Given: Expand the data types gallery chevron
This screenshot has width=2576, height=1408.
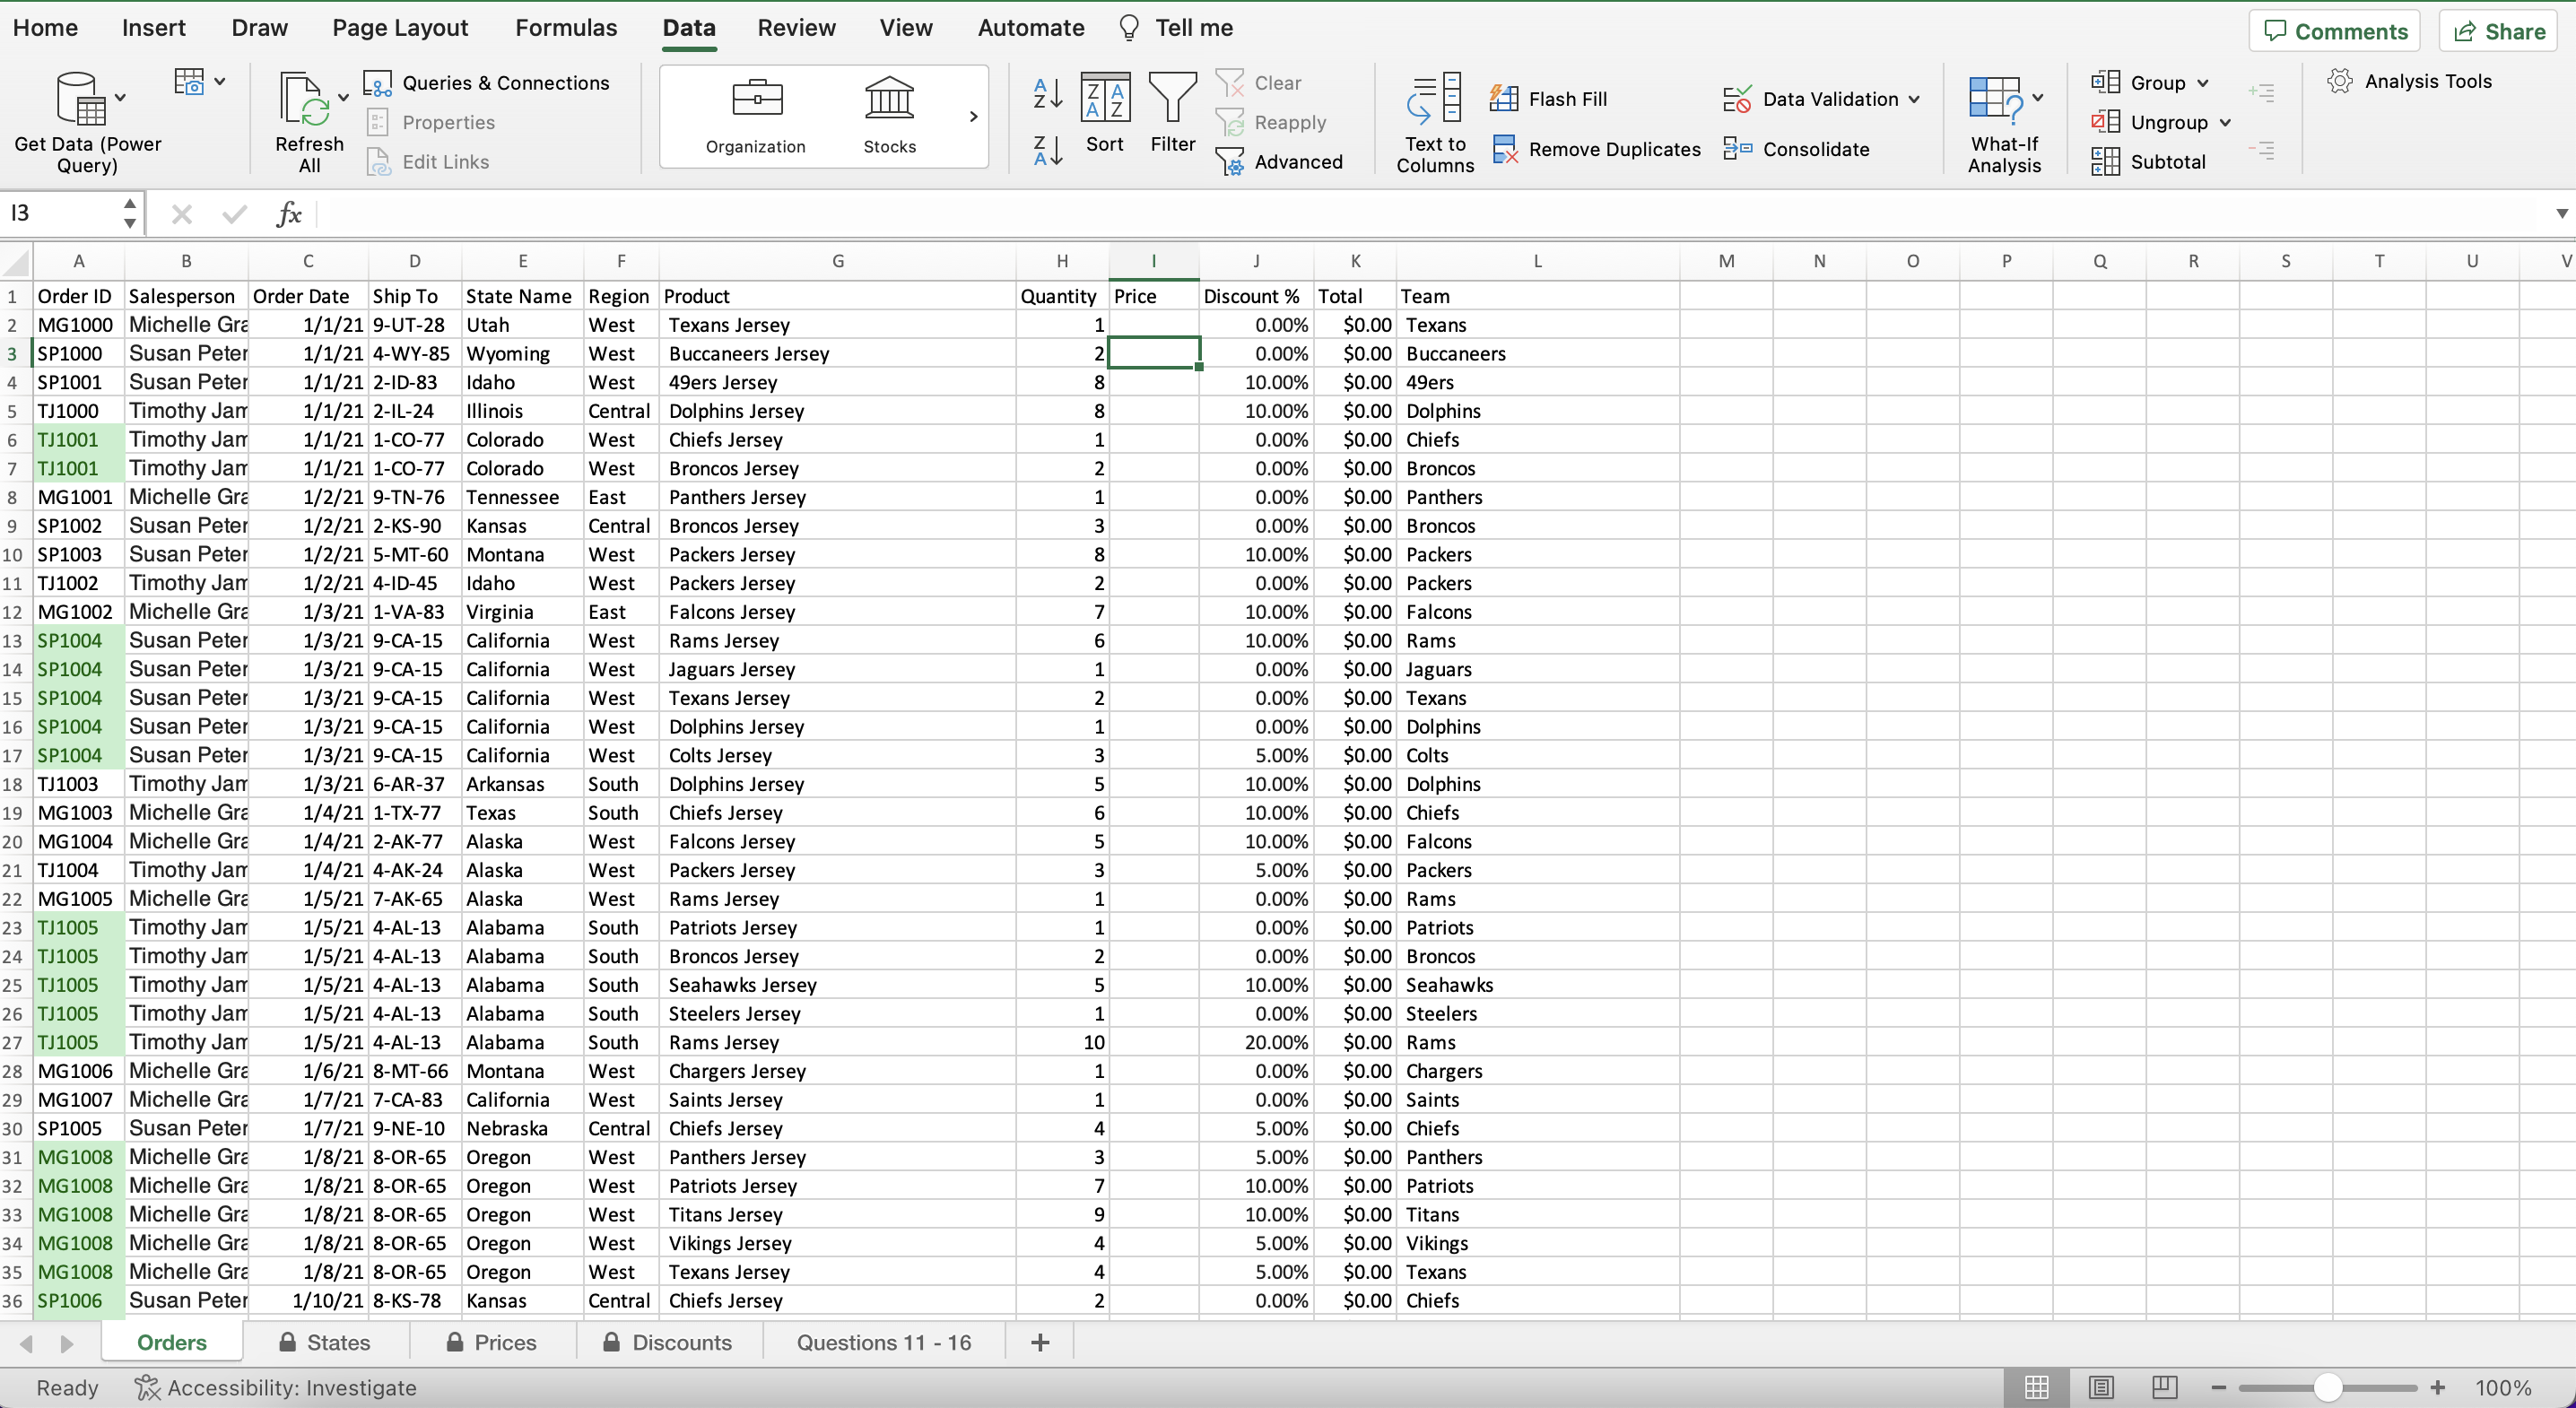Looking at the screenshot, I should [x=973, y=117].
